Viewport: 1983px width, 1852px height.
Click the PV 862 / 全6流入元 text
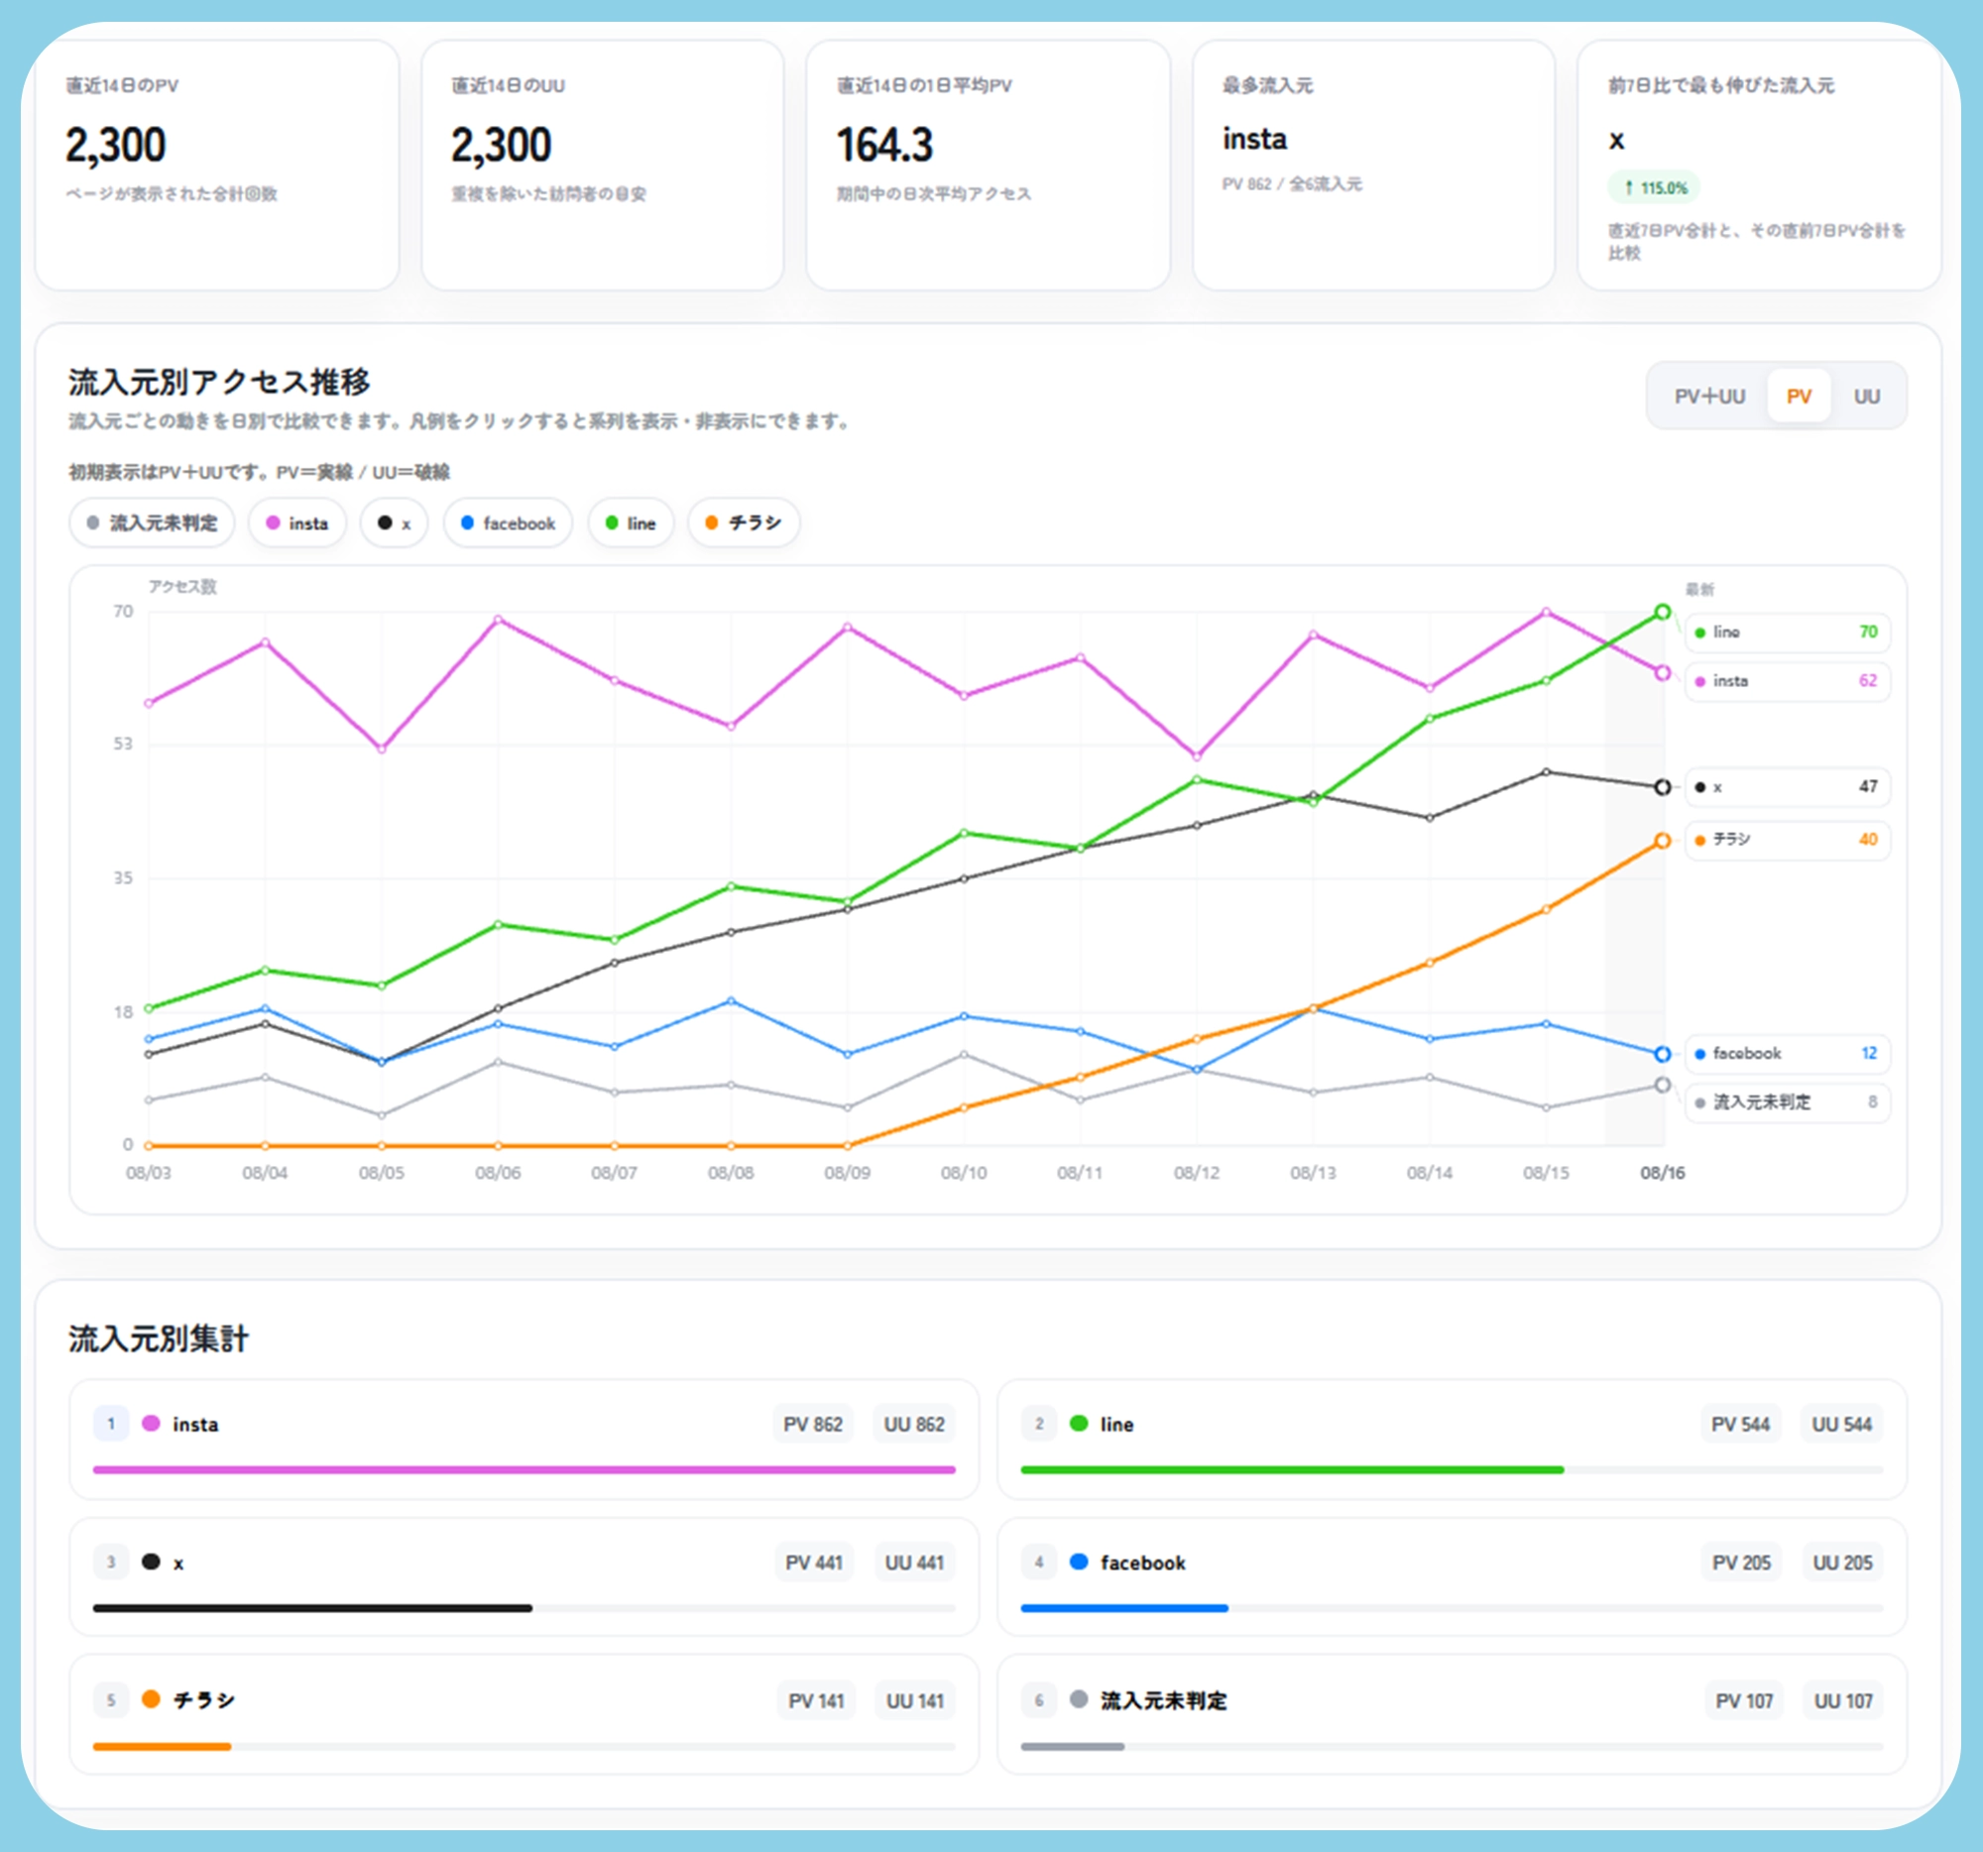tap(1292, 184)
